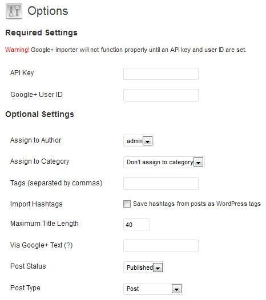Expand the Assign to Category dropdown
The image size is (266, 300).
coord(164,162)
